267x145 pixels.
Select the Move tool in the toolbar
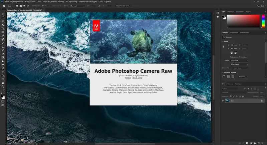[x=3, y=13]
